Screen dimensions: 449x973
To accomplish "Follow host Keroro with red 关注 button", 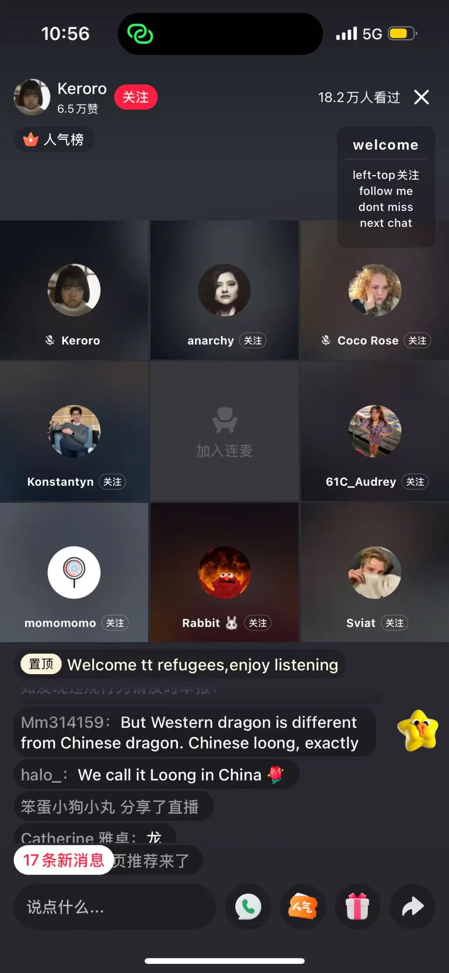I will (136, 97).
